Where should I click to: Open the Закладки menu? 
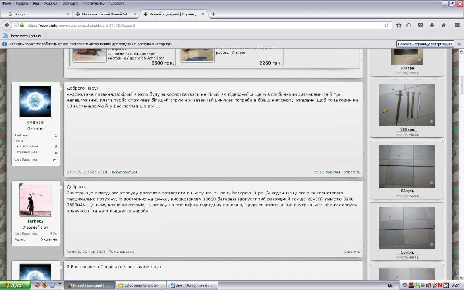[70, 3]
